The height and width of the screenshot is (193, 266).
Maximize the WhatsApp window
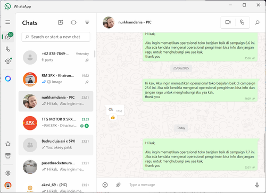click(244, 5)
